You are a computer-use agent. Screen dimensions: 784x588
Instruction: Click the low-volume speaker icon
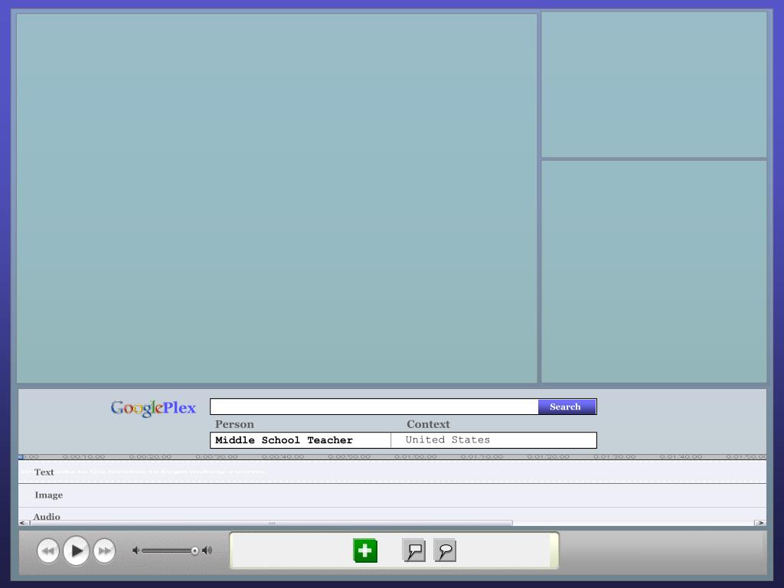136,550
